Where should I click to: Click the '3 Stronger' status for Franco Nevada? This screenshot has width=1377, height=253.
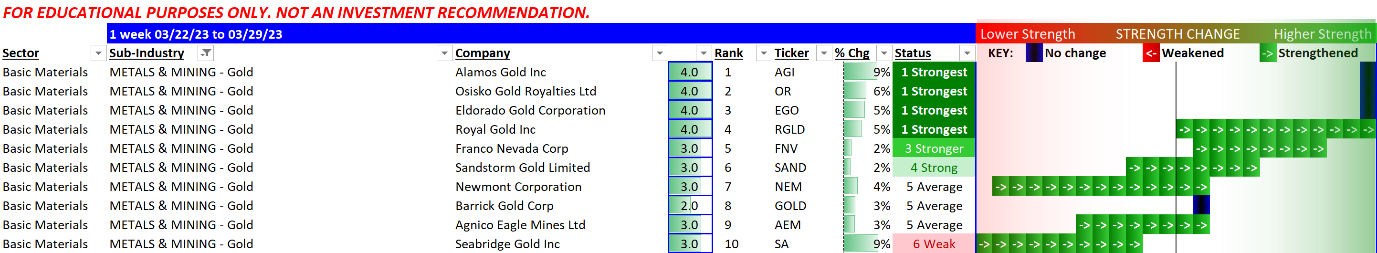click(934, 149)
